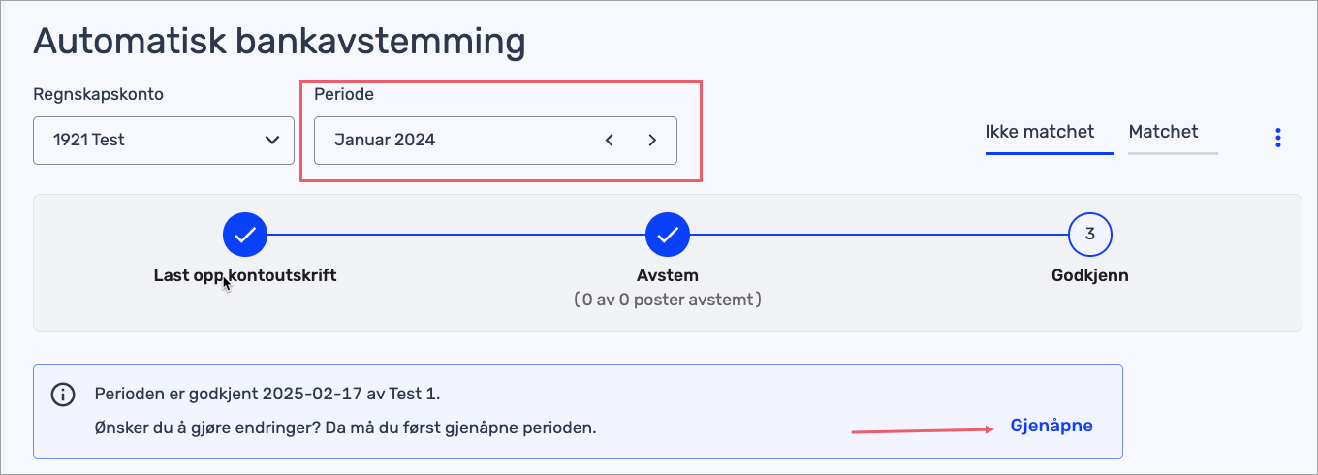Click the Godkjenn step label
This screenshot has height=475, width=1318.
point(1090,275)
